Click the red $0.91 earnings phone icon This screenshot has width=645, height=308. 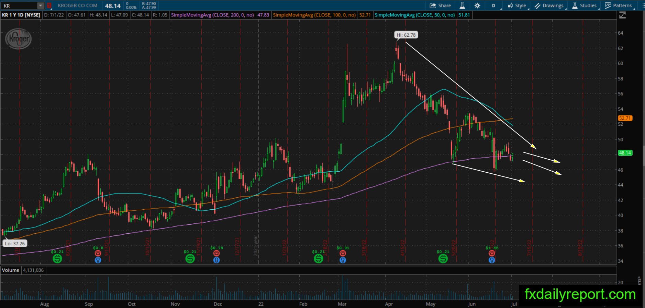(x=343, y=253)
